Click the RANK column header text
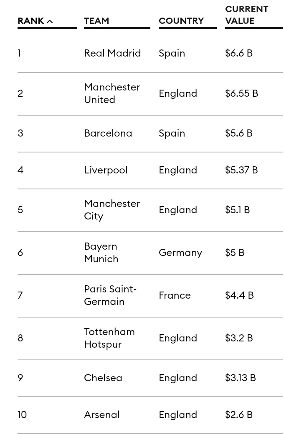This screenshot has height=434, width=284. point(31,21)
